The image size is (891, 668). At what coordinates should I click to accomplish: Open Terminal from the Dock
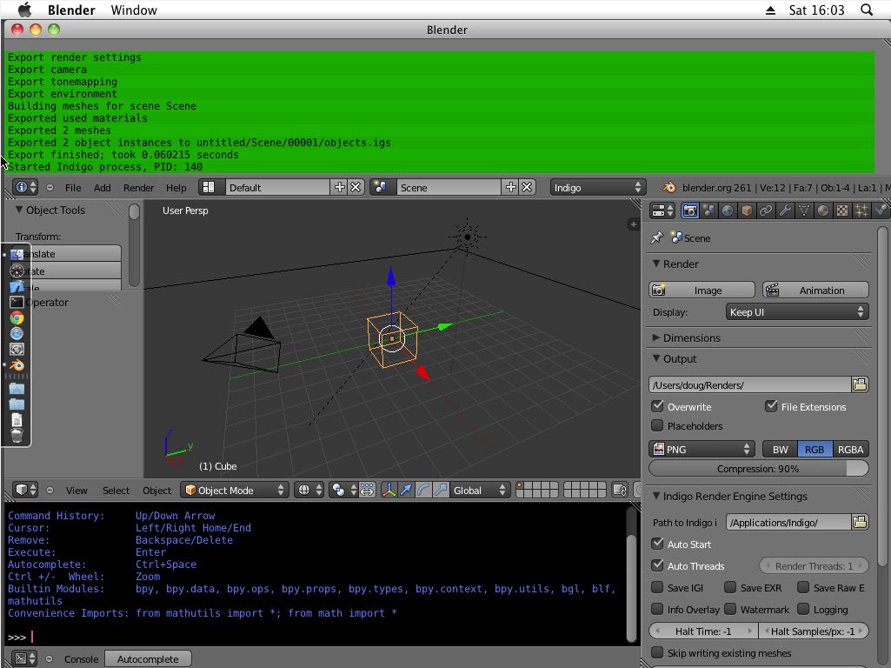[x=17, y=302]
